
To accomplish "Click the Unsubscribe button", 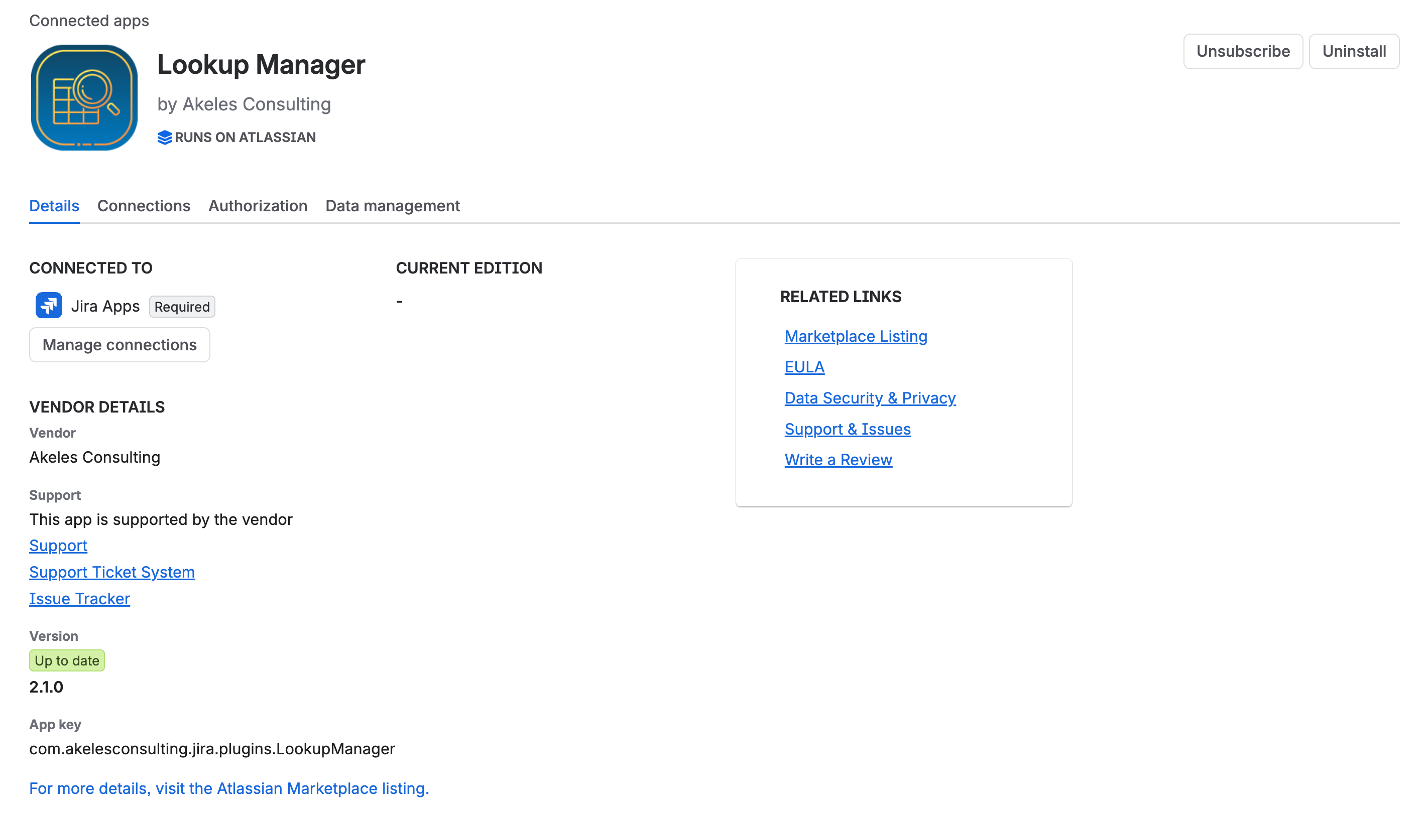I will coord(1243,52).
